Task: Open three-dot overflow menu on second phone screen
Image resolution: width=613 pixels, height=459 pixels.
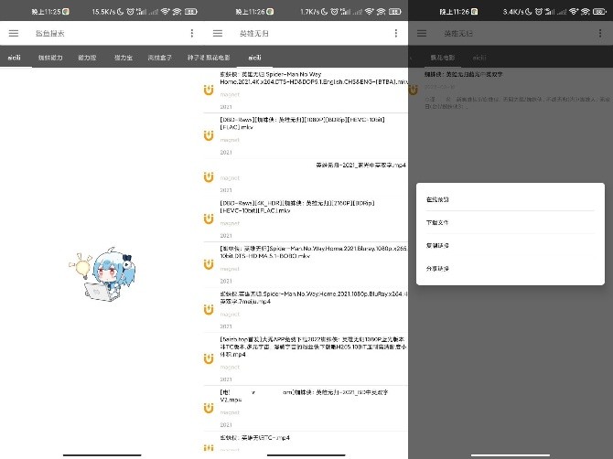Action: pos(396,33)
